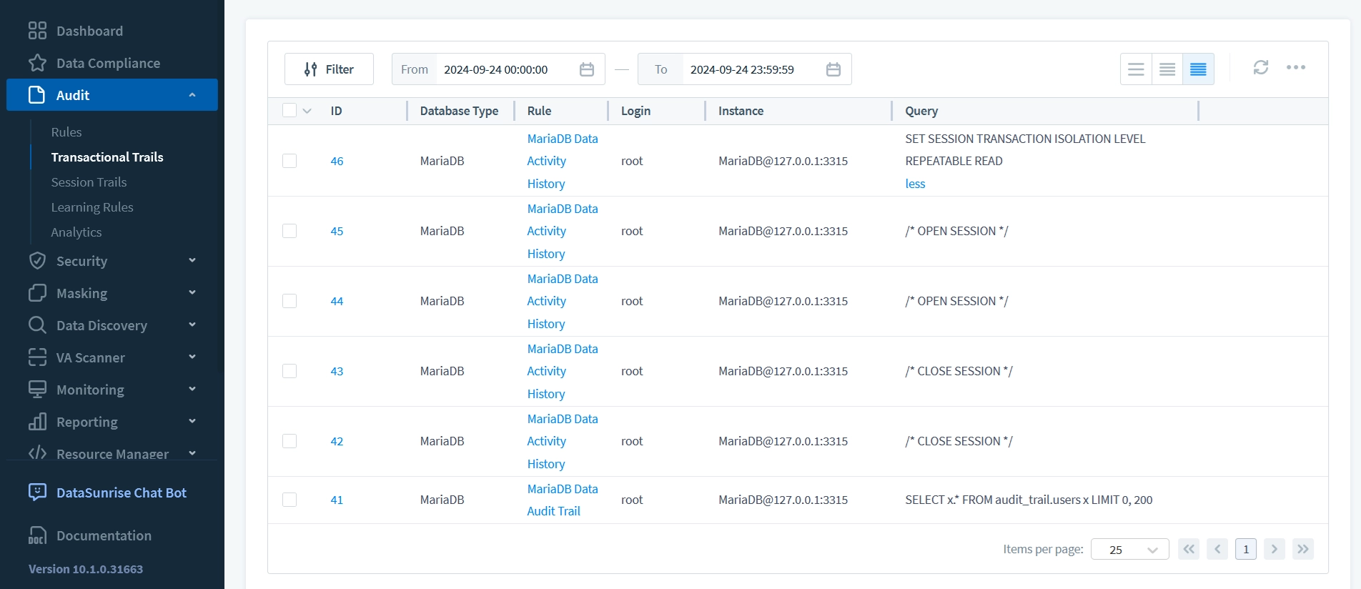1361x589 pixels.
Task: Expand the Resource Manager menu chevron
Action: [192, 453]
